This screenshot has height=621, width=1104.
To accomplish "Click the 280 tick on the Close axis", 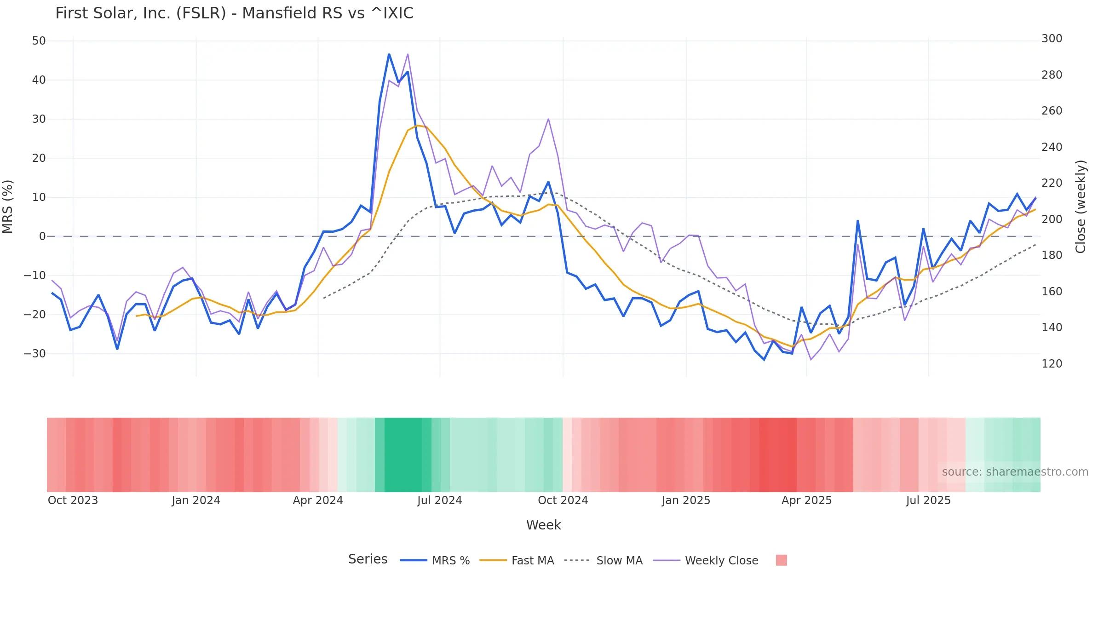I will (1052, 75).
